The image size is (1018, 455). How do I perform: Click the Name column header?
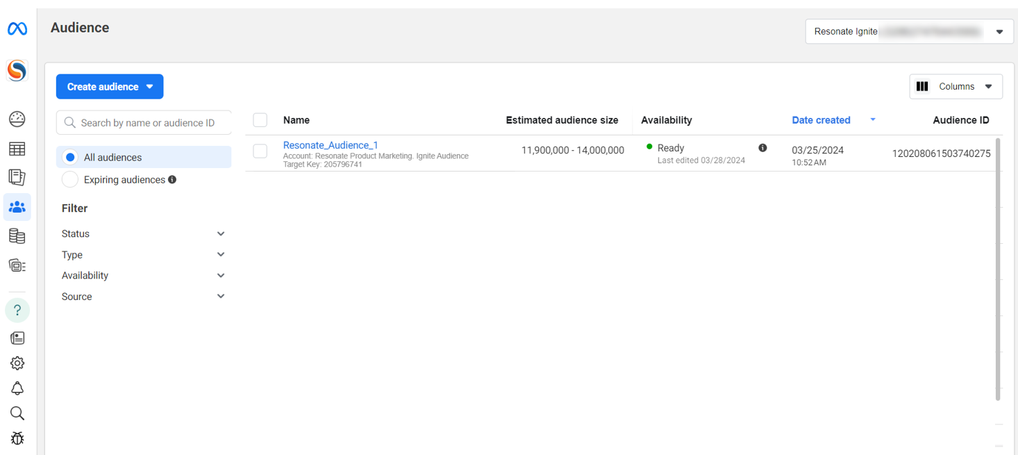pos(297,120)
